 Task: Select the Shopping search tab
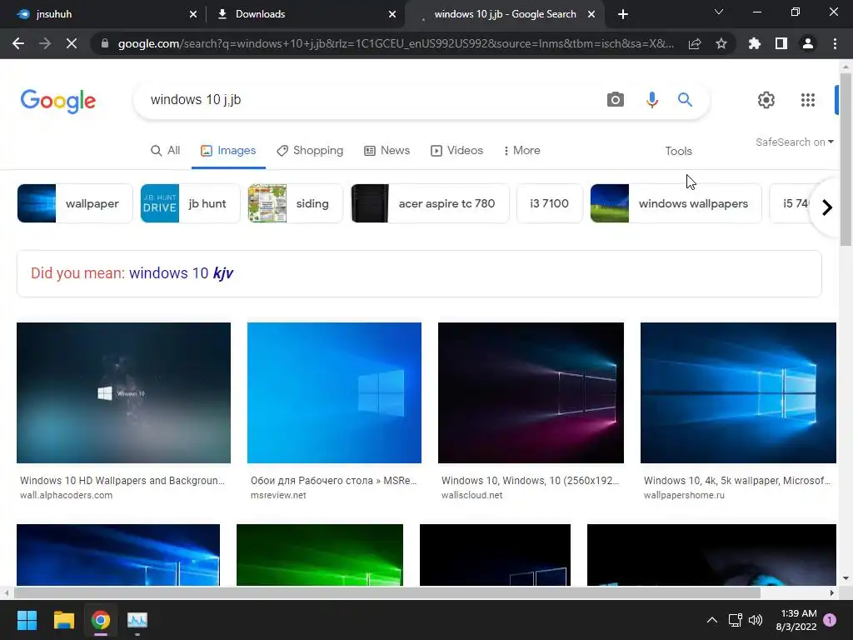pos(310,151)
